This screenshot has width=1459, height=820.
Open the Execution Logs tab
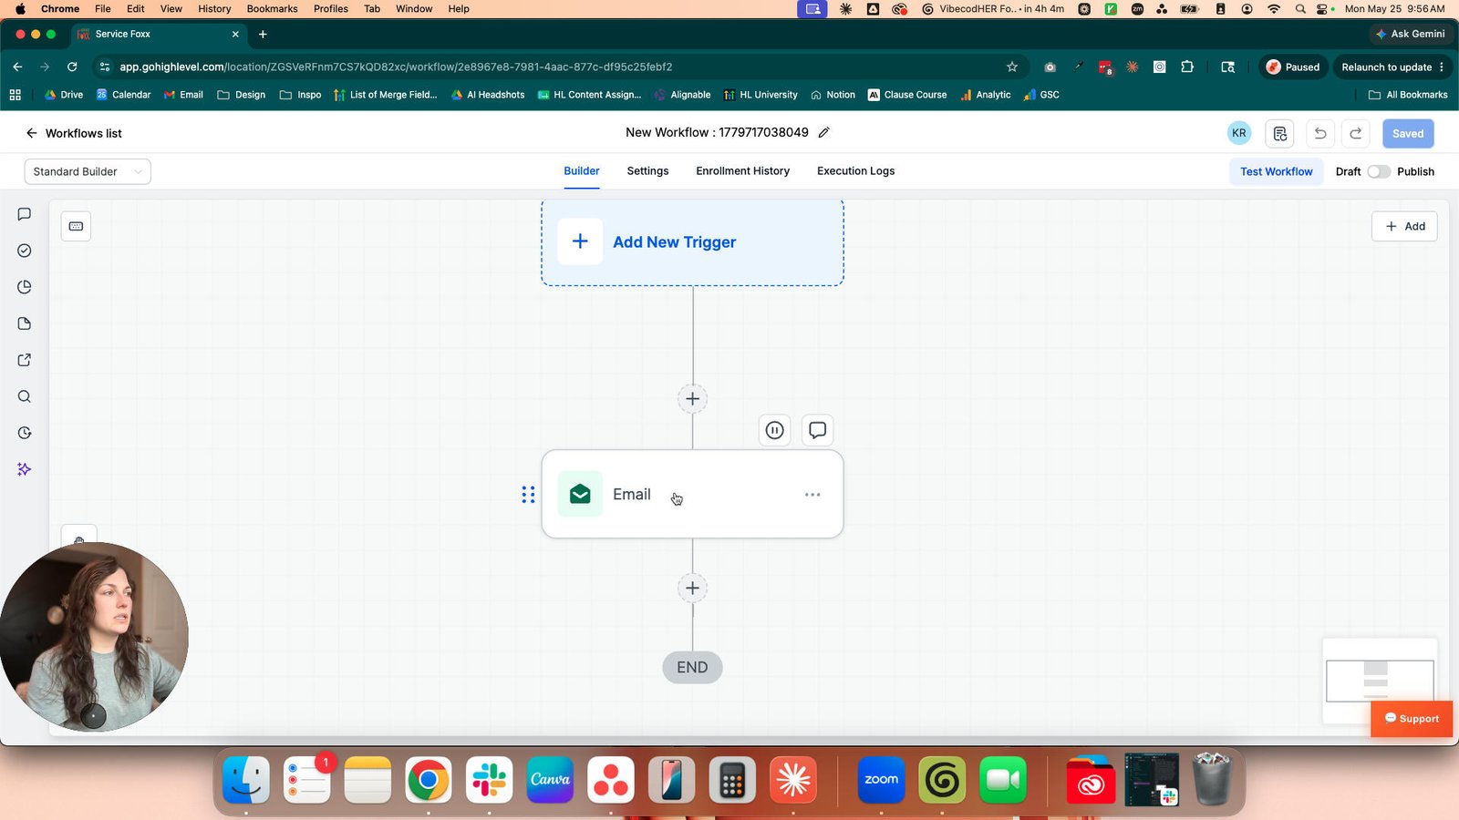(x=855, y=171)
